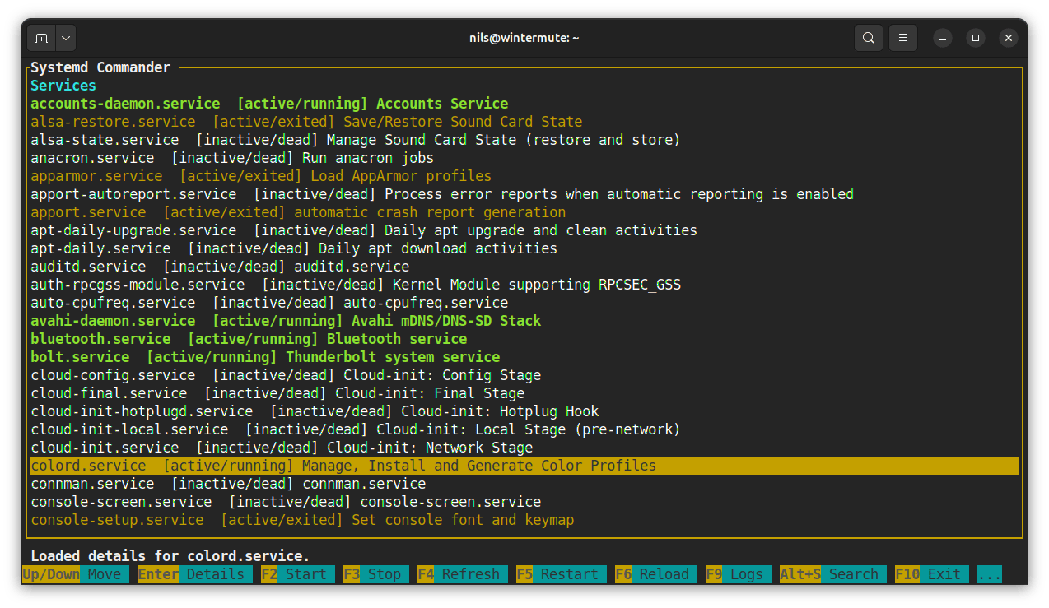This screenshot has height=608, width=1049.
Task: Click status message Loaded details for colord.service
Action: pos(170,556)
